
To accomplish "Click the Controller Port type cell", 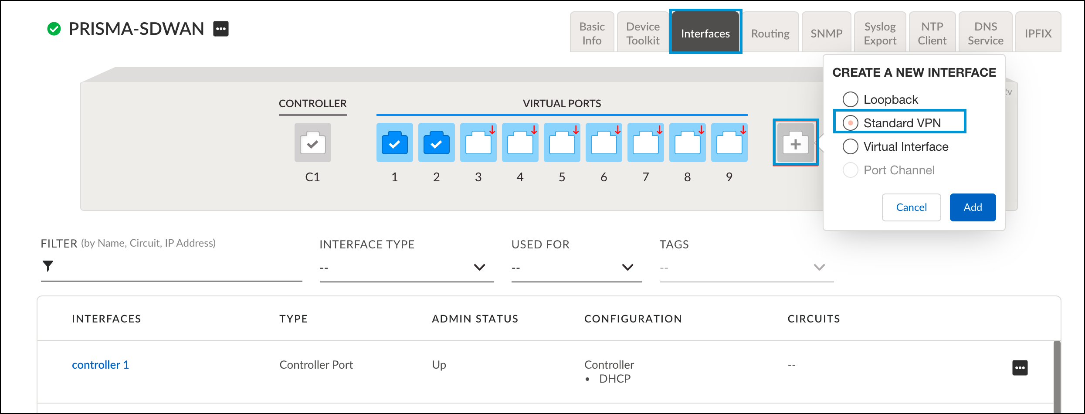I will tap(316, 365).
